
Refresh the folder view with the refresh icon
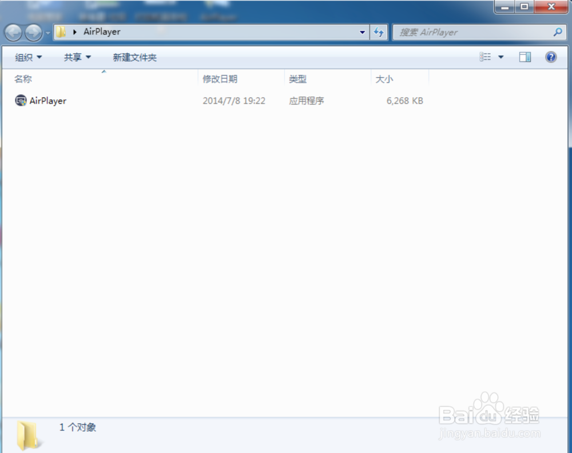(379, 33)
